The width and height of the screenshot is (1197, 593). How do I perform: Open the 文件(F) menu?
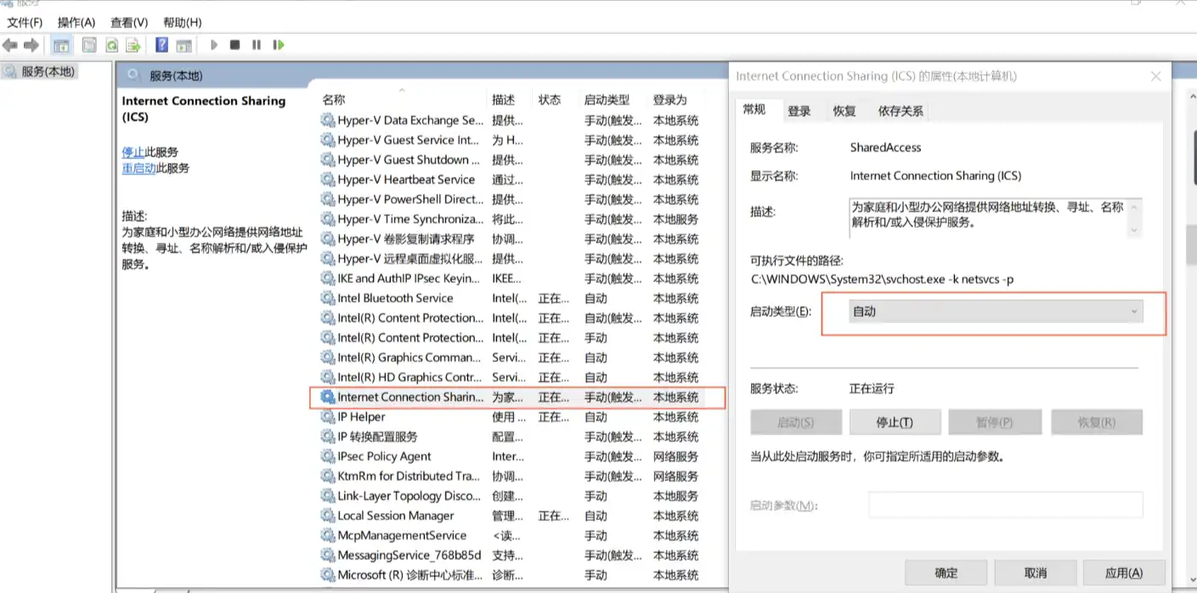pos(25,22)
